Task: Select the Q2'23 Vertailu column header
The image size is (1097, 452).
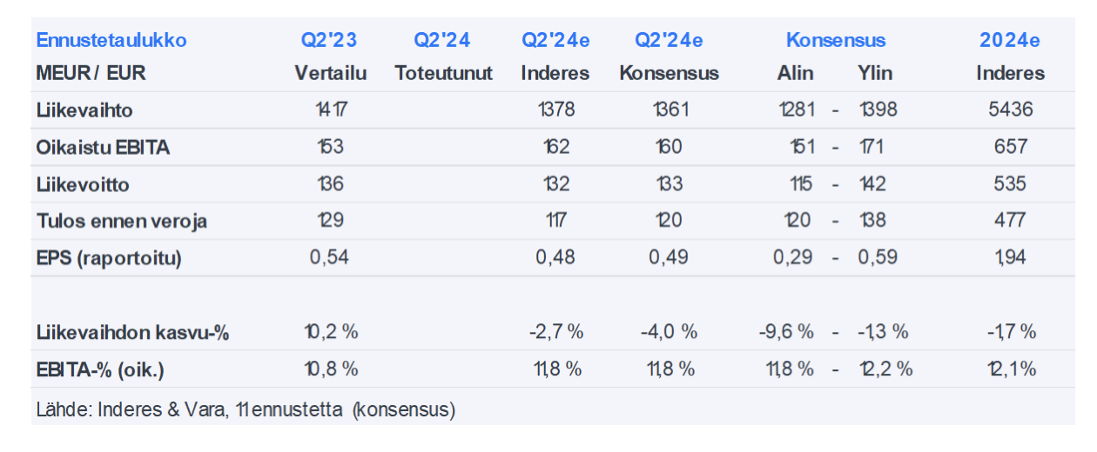Action: click(x=330, y=56)
